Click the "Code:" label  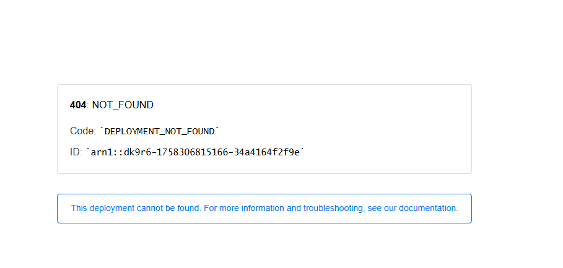point(83,131)
